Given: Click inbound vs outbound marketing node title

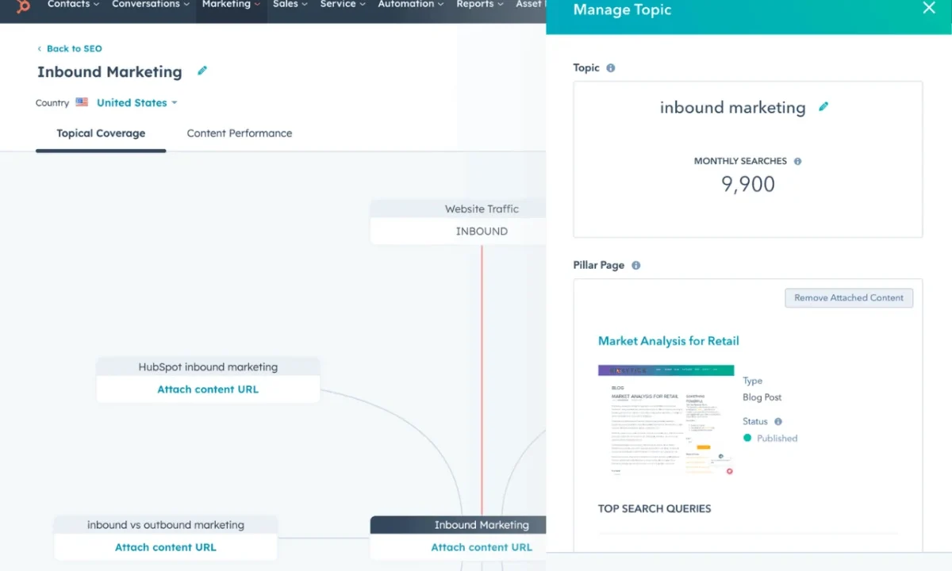Looking at the screenshot, I should coord(166,525).
